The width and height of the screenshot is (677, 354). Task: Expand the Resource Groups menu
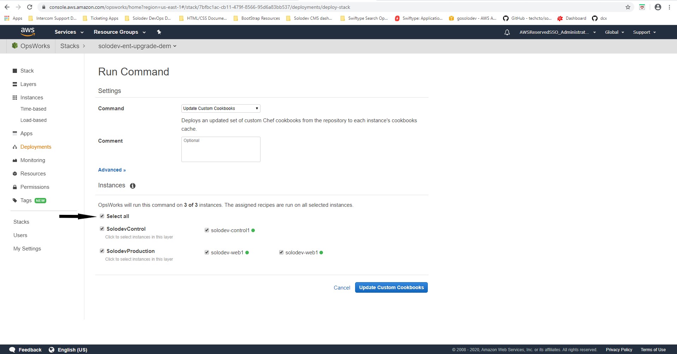click(x=120, y=32)
